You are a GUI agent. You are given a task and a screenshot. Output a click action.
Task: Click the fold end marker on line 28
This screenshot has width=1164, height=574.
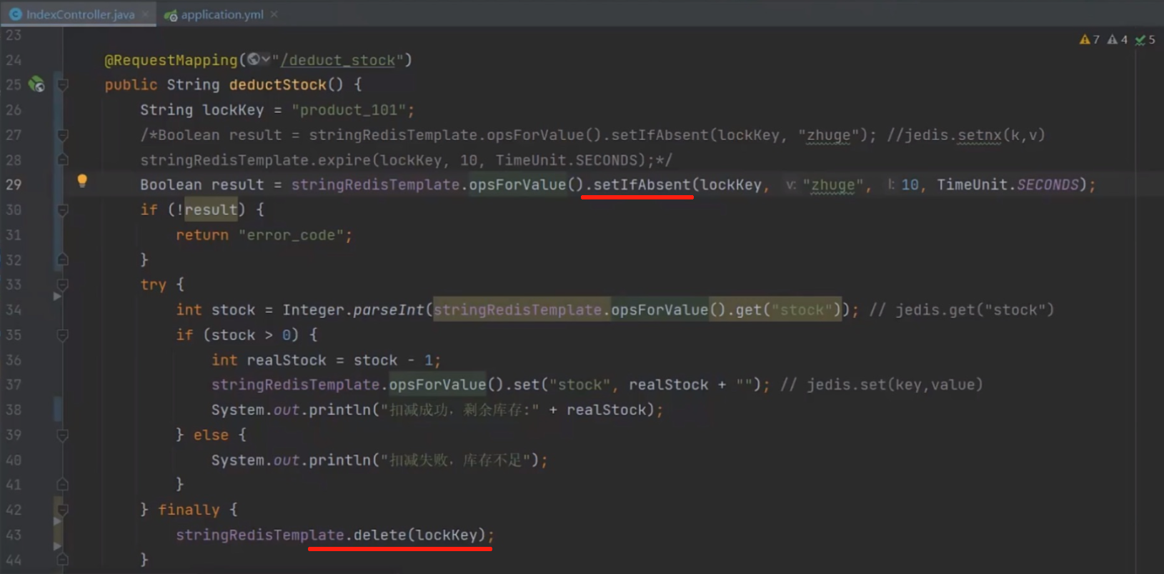tap(63, 159)
